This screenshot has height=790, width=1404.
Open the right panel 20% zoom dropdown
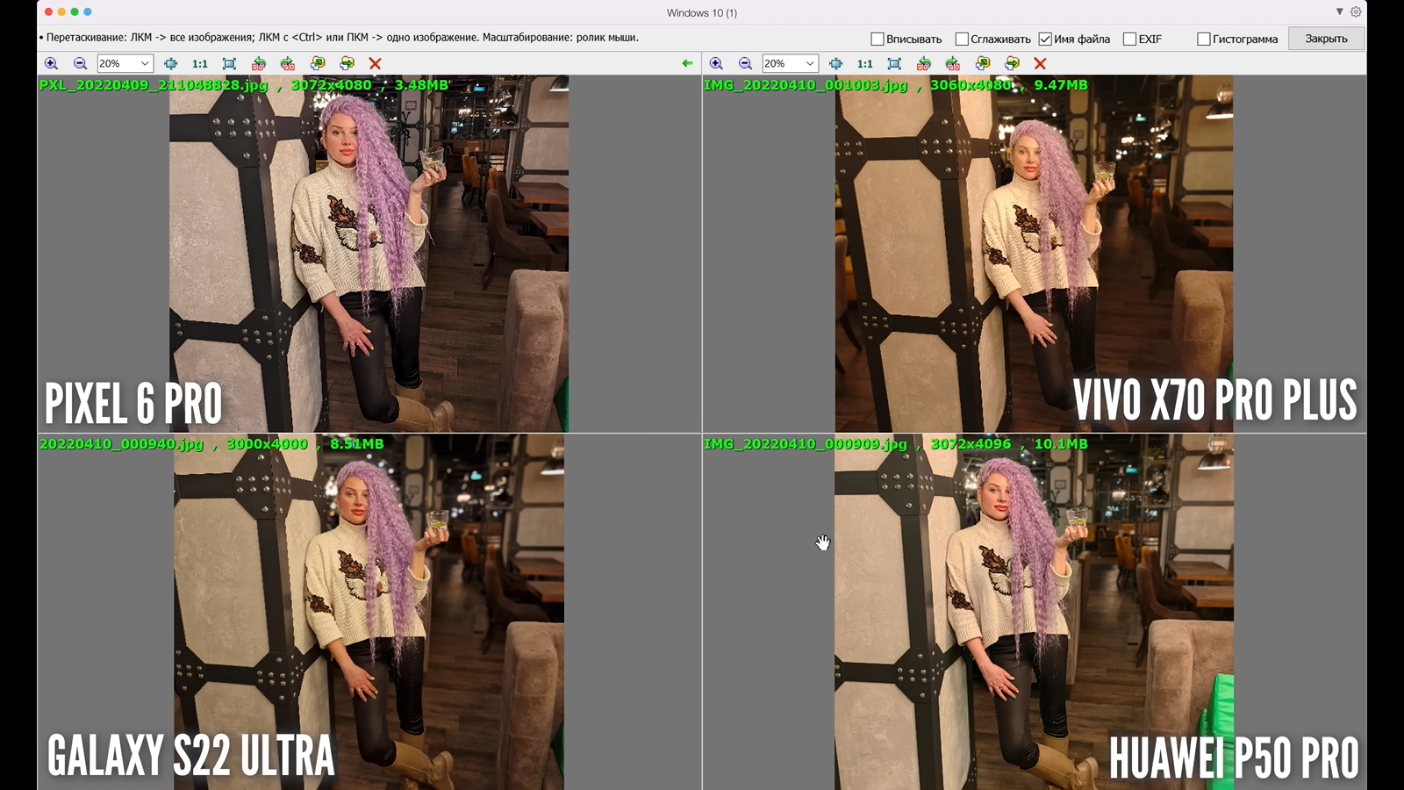click(x=809, y=63)
